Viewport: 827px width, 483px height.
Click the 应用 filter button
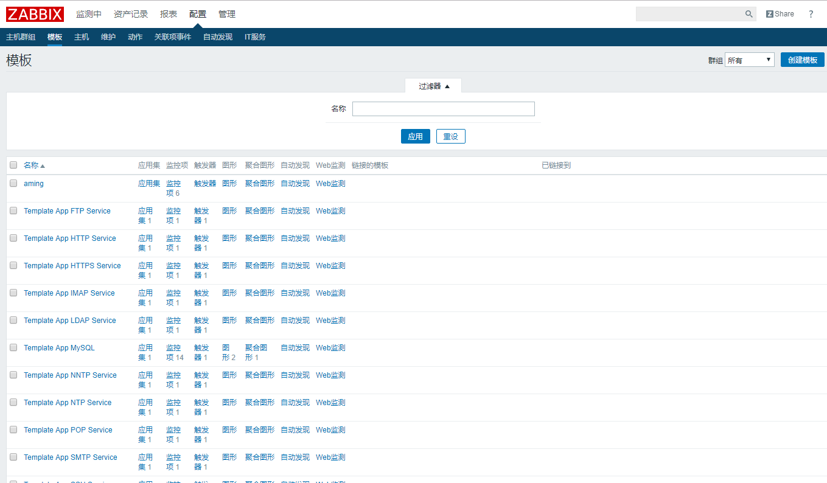(x=416, y=136)
